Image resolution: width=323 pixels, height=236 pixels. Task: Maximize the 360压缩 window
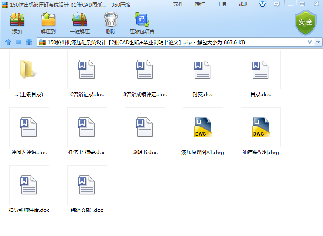click(302, 4)
